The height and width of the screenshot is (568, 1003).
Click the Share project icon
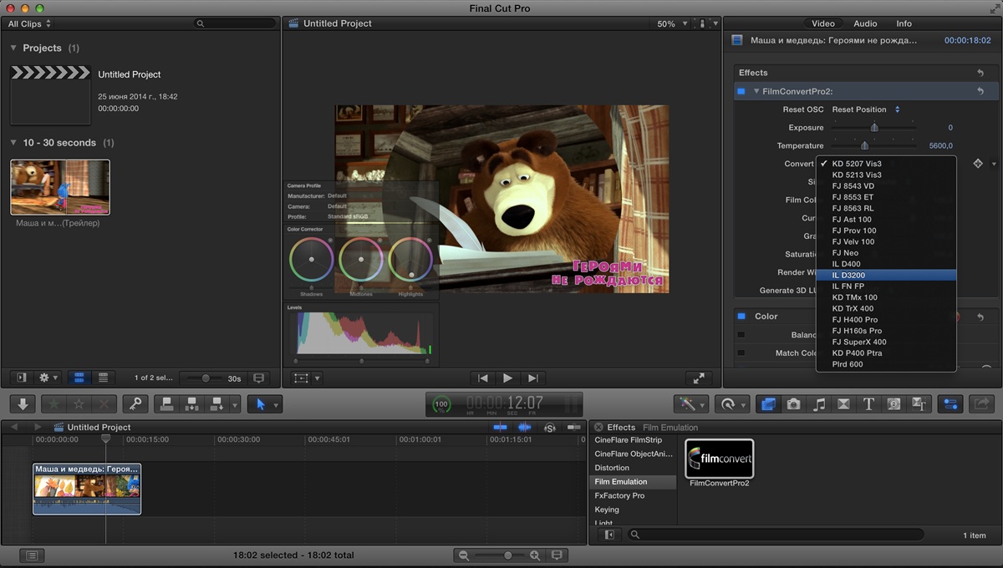coord(982,404)
